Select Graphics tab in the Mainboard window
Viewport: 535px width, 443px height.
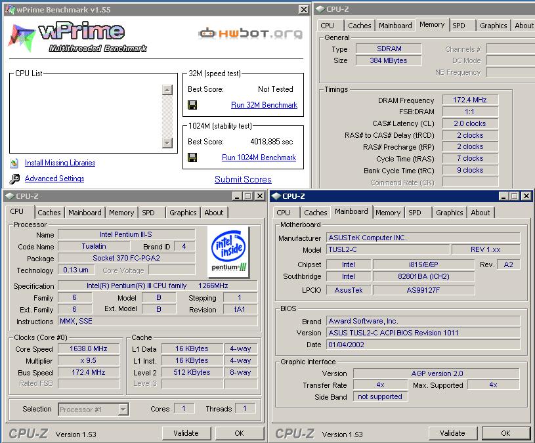[450, 213]
